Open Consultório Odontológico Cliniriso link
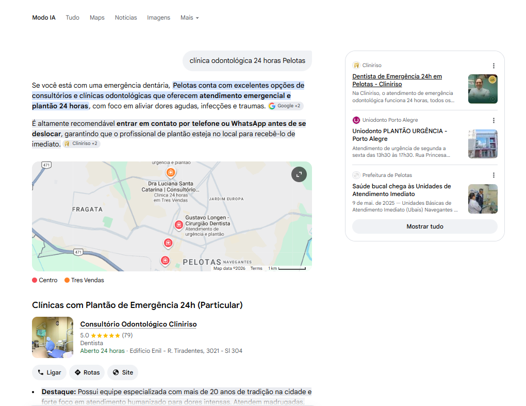526x406 pixels. pyautogui.click(x=138, y=324)
